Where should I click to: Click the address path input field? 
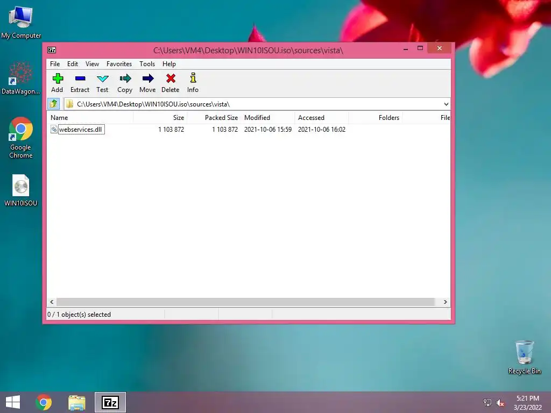pyautogui.click(x=258, y=104)
